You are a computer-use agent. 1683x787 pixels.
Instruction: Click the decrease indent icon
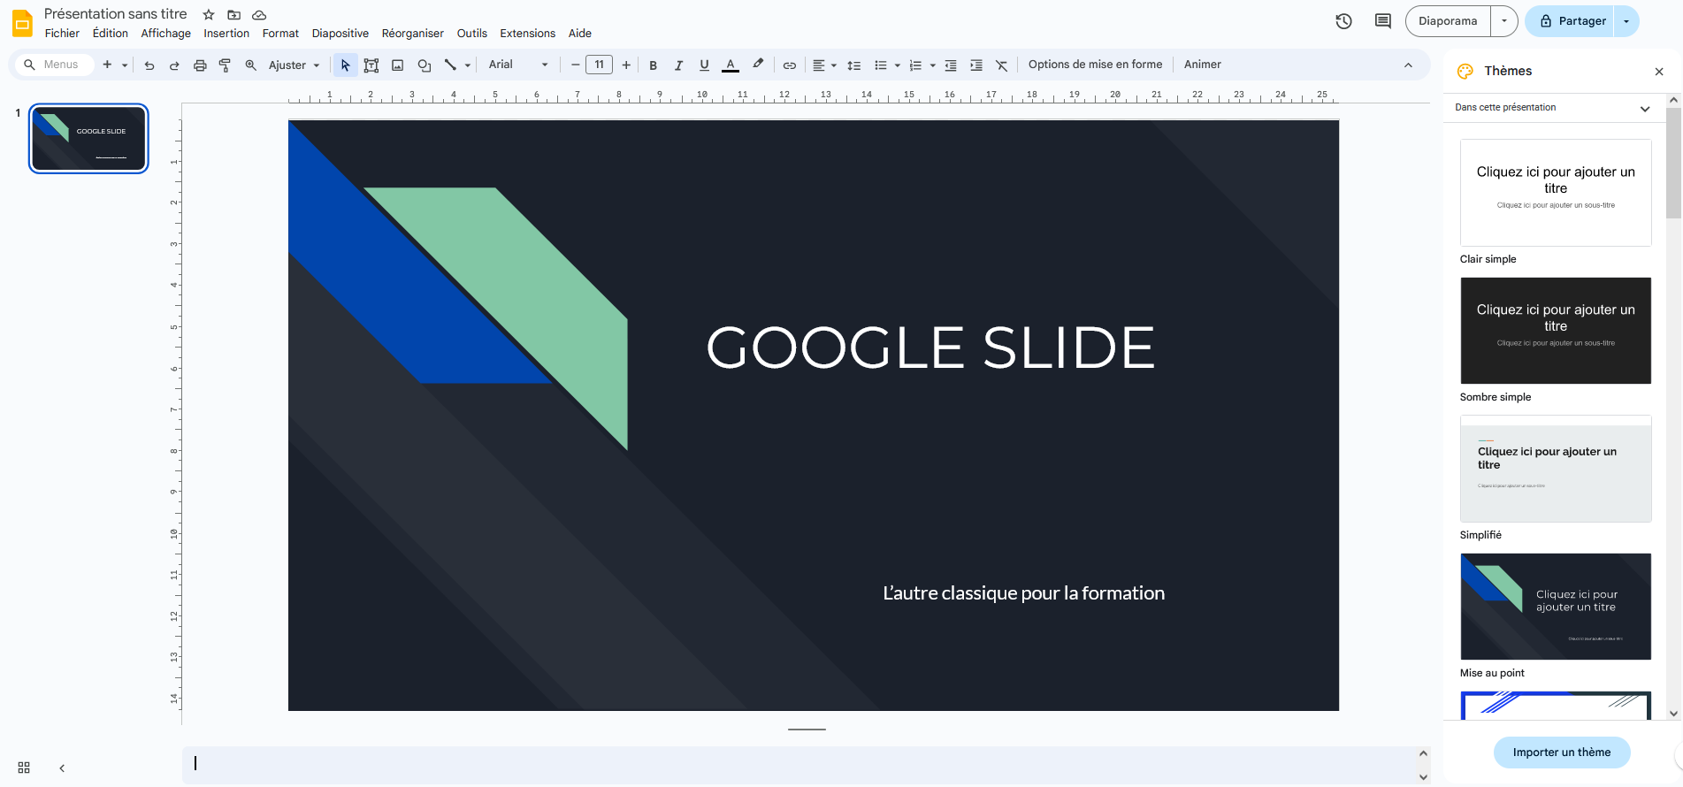[951, 65]
